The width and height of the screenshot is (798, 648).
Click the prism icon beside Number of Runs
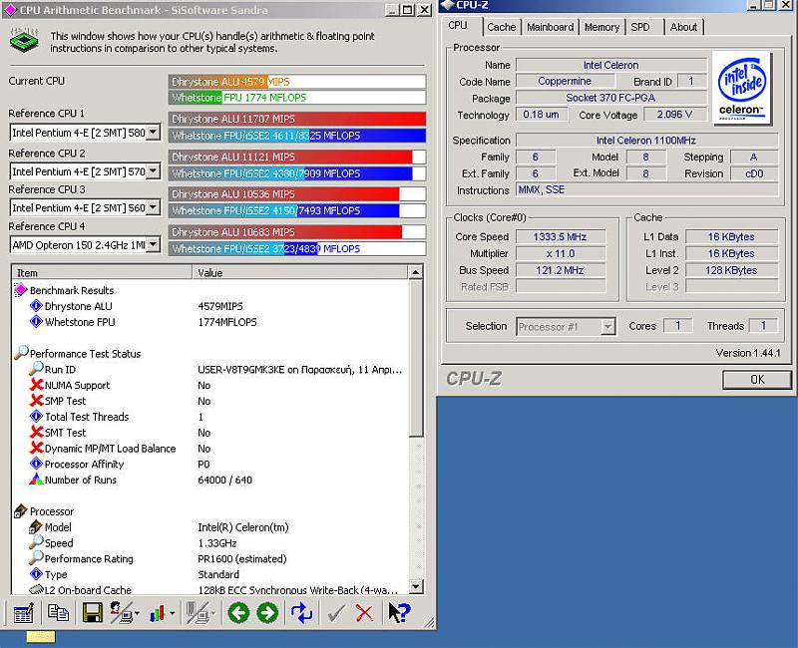pyautogui.click(x=36, y=480)
